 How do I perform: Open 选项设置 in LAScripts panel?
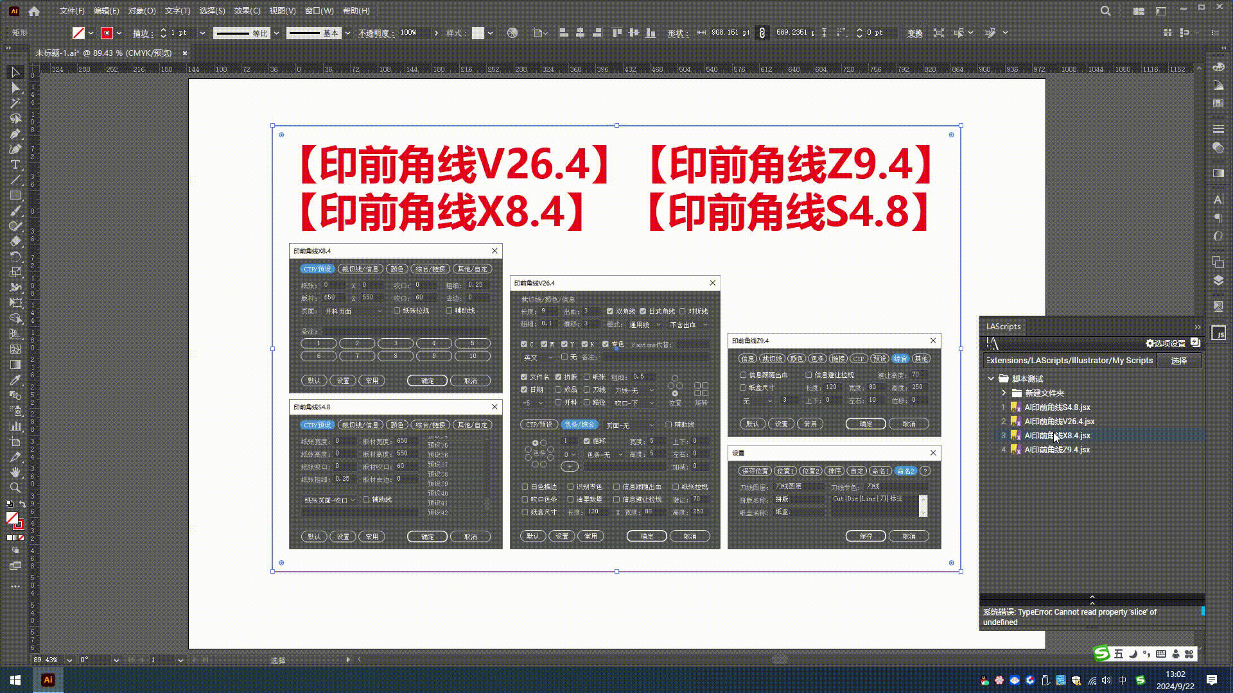pos(1166,343)
